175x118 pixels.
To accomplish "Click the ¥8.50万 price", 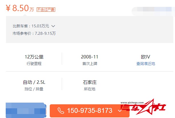I will coord(20,8).
